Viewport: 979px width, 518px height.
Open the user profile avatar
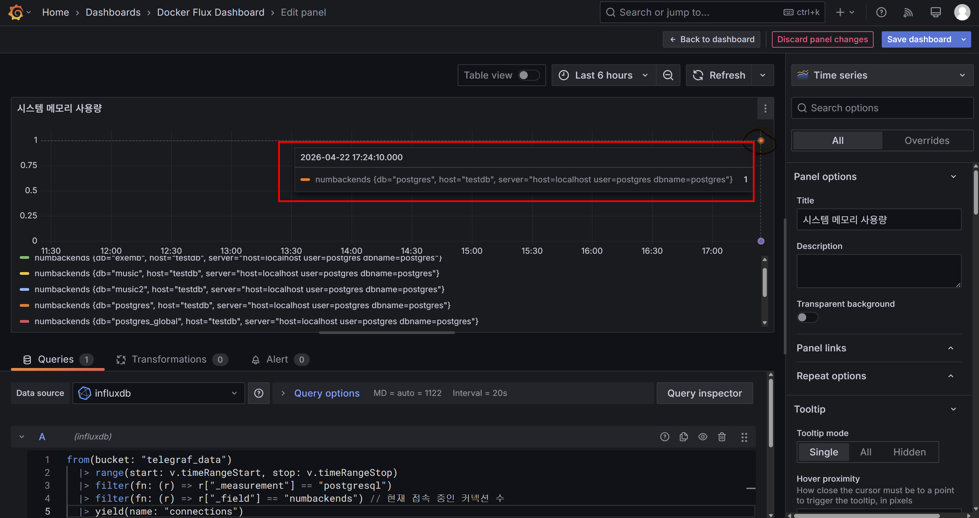[962, 13]
